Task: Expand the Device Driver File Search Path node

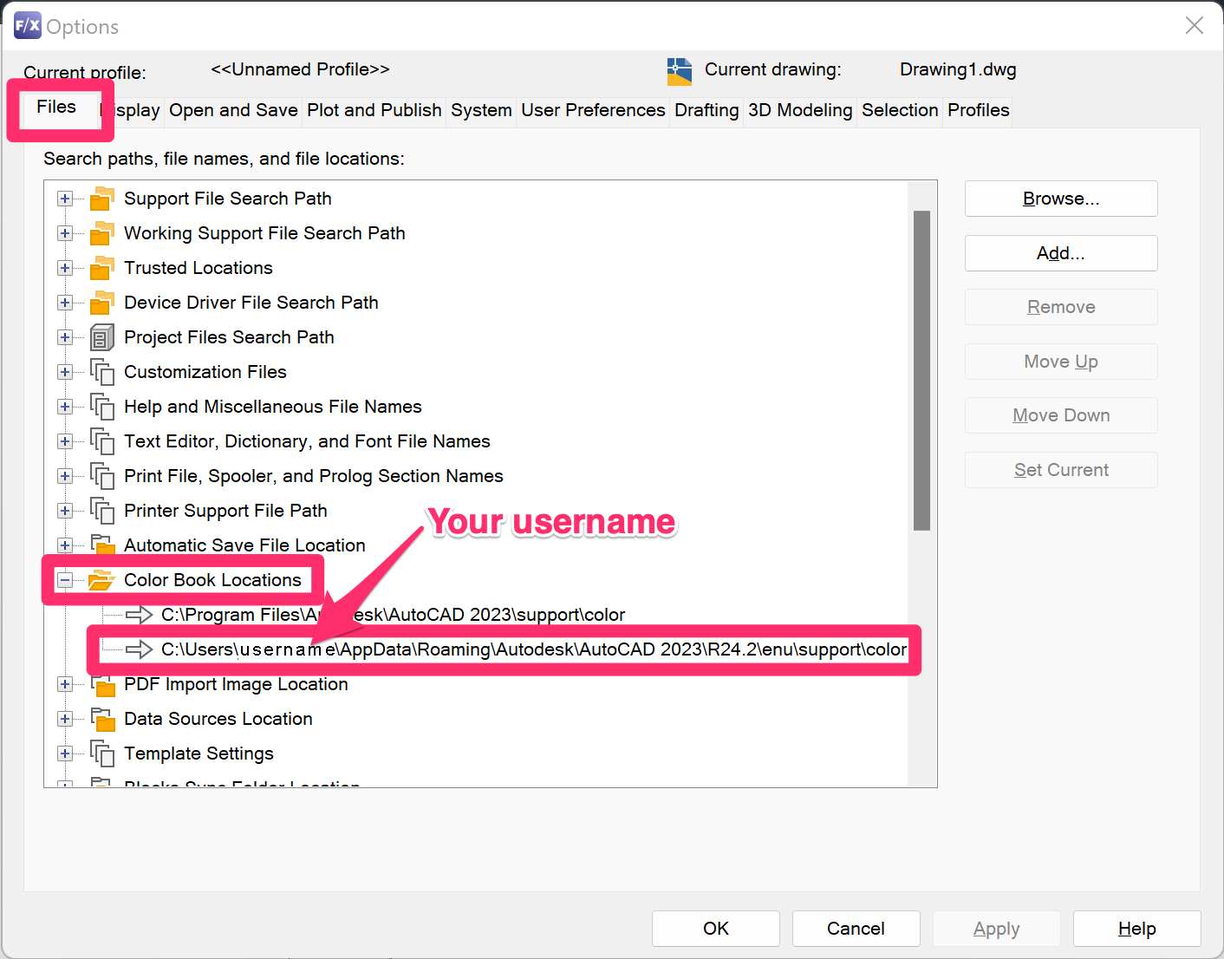Action: tap(65, 303)
